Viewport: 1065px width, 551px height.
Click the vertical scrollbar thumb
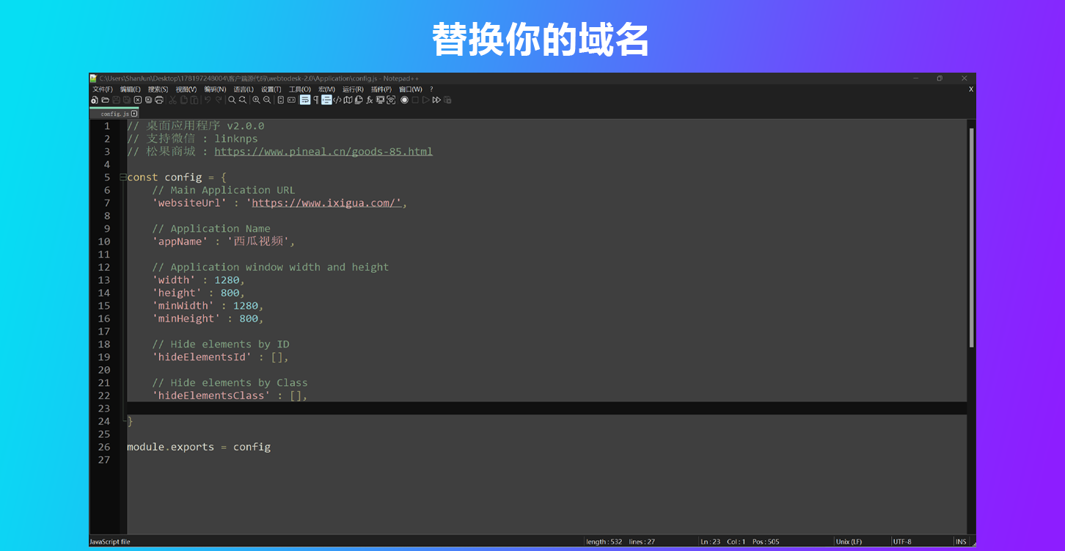[x=971, y=235]
